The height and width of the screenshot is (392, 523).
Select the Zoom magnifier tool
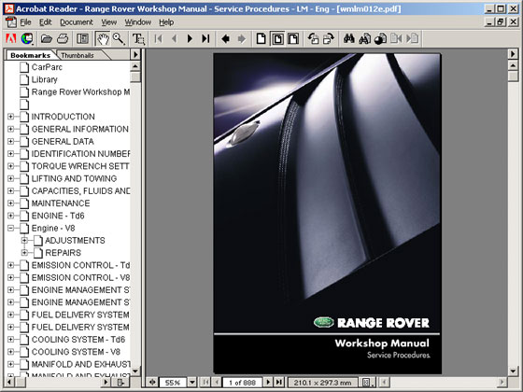[119, 38]
